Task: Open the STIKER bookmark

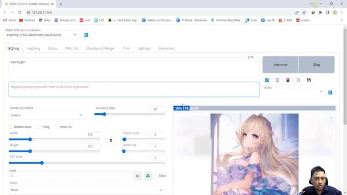Action: click(286, 20)
